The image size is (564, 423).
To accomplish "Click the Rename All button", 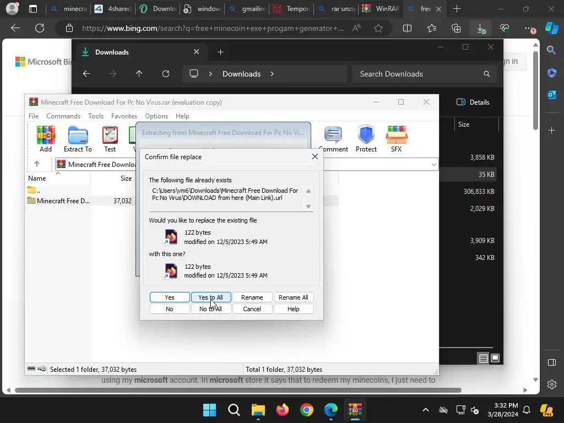I will (x=294, y=297).
